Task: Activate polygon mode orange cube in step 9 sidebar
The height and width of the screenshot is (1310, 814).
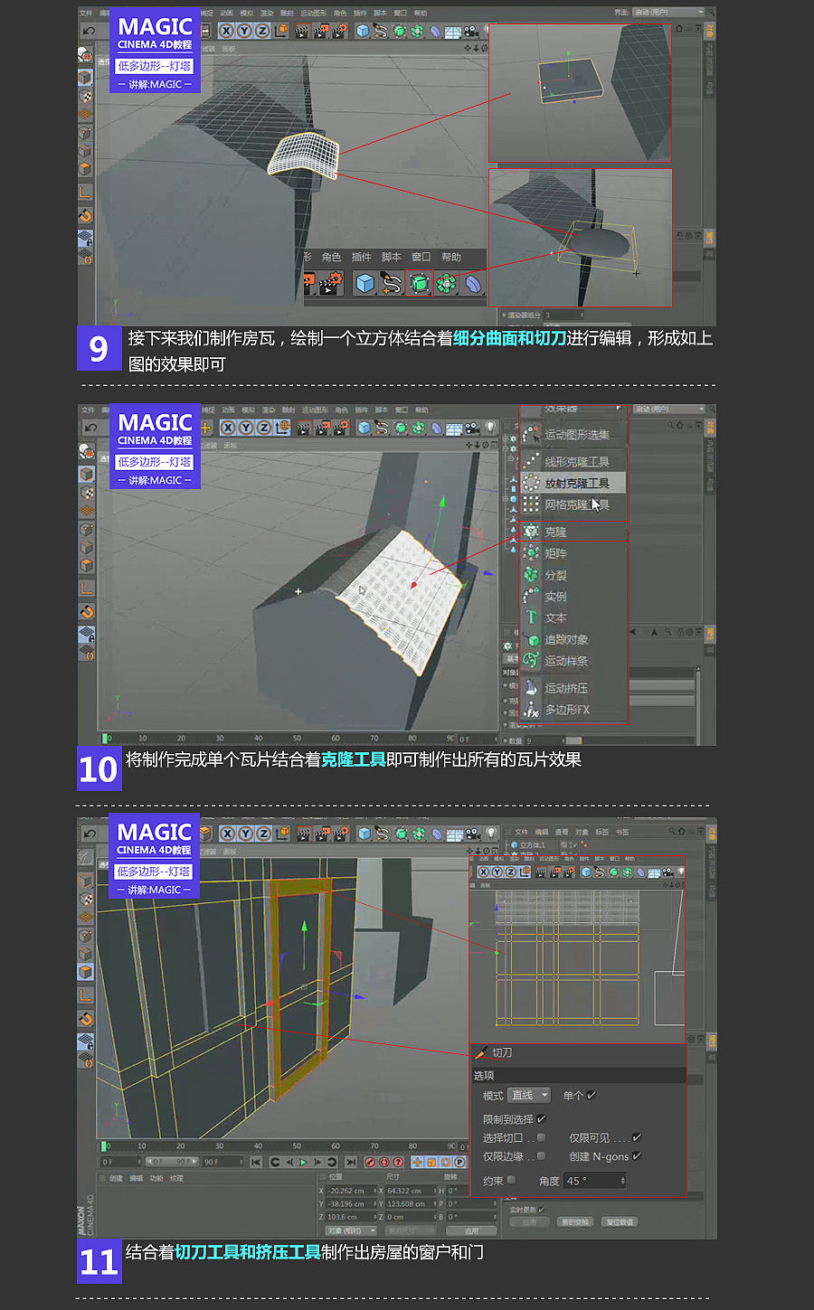Action: point(85,169)
